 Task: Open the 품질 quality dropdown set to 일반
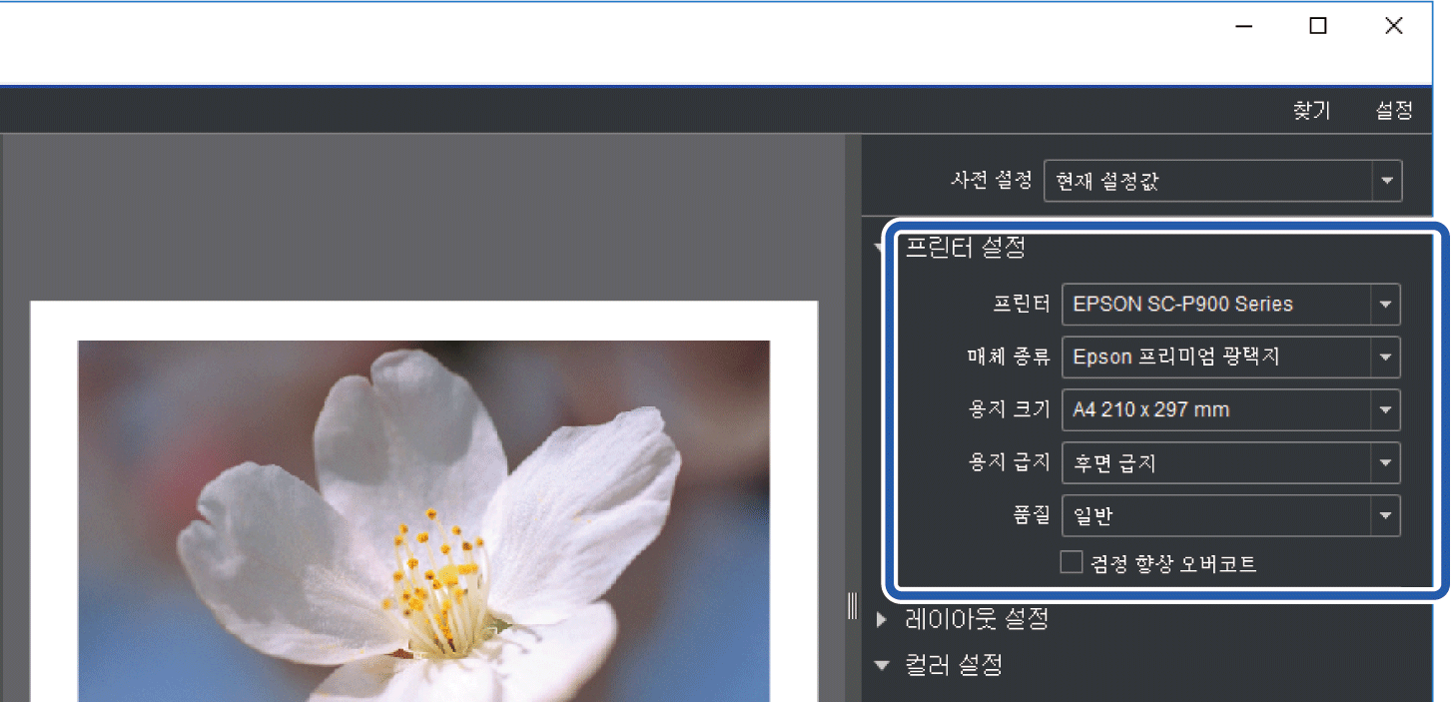point(1230,516)
